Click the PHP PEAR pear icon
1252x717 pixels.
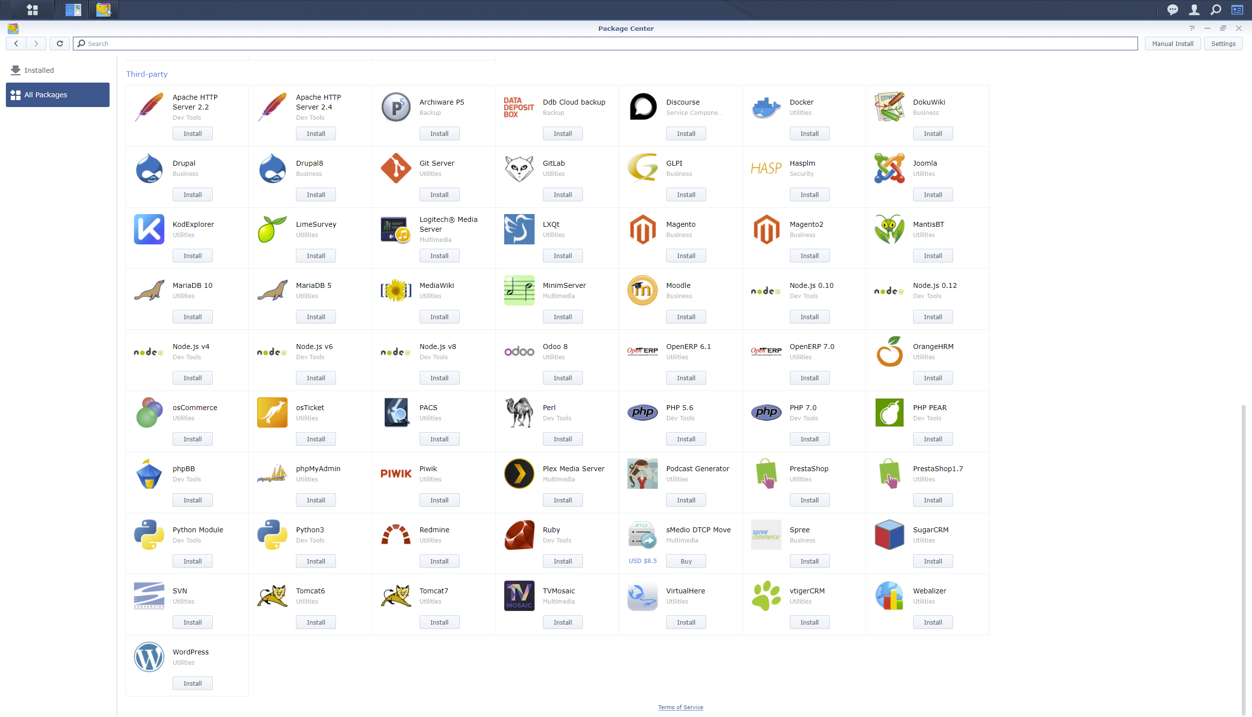[x=889, y=412]
